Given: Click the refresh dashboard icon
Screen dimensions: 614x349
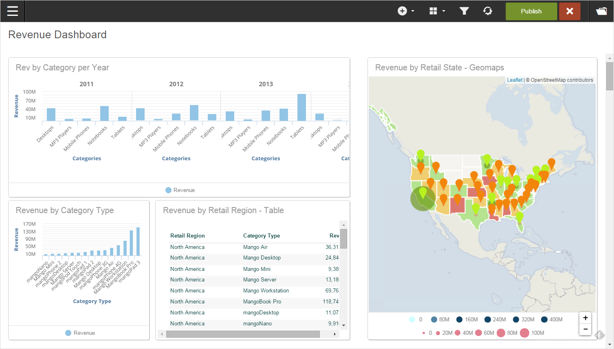Looking at the screenshot, I should click(488, 11).
